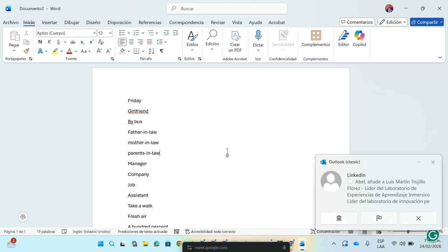Apply paragraph shading paint bucket color
Viewport: 448px width, 252px height.
(x=122, y=51)
